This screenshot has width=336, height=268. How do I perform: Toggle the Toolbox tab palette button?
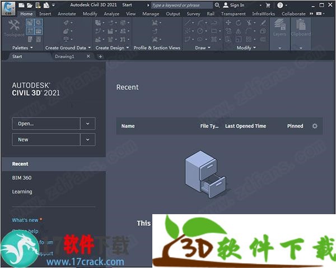[38, 31]
